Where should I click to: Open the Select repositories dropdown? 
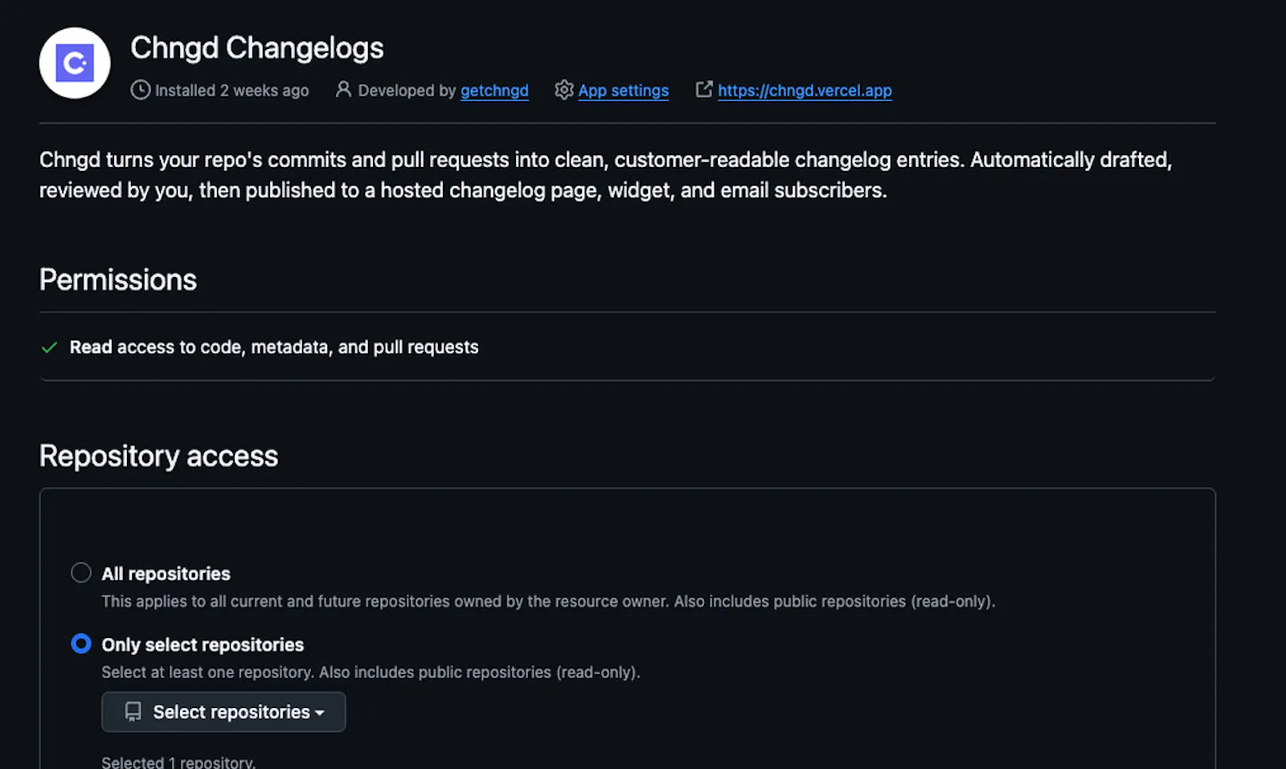tap(223, 712)
